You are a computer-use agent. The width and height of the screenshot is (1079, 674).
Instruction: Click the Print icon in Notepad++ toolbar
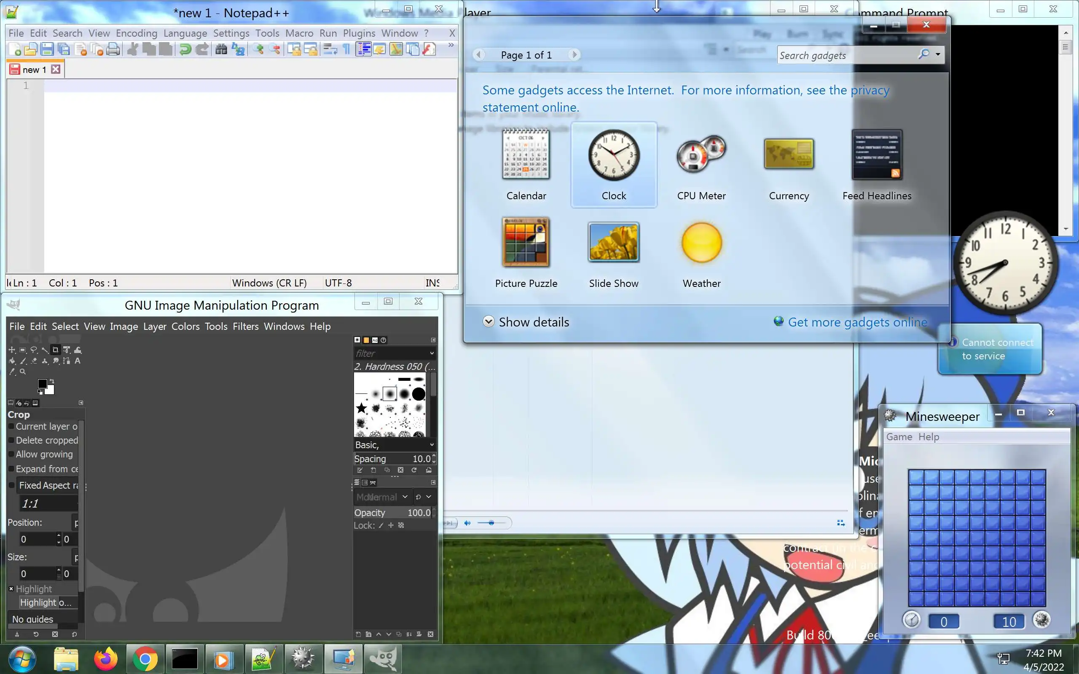click(113, 49)
